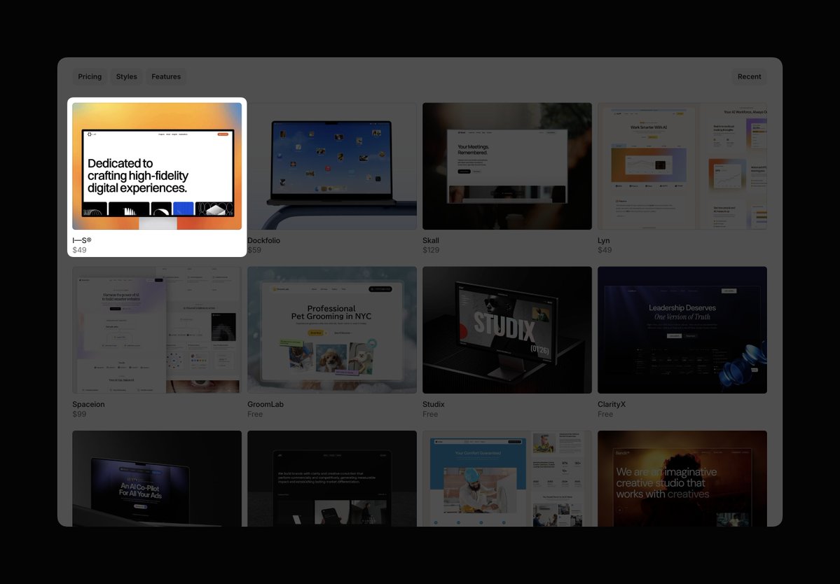Open the Studix template thumbnail
Viewport: 840px width, 584px height.
[x=507, y=330]
